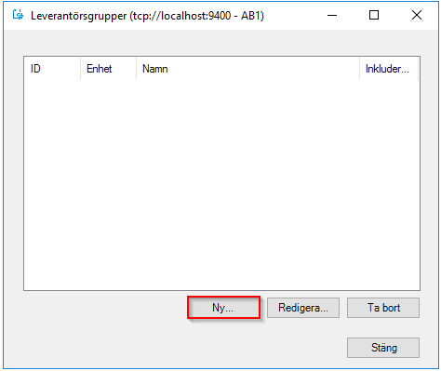Close the Leverantörsgrupper window with X

click(417, 15)
